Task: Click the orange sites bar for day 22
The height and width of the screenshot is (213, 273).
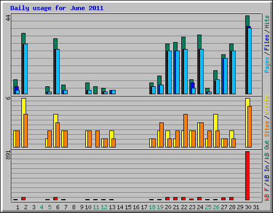Action: 186,130
